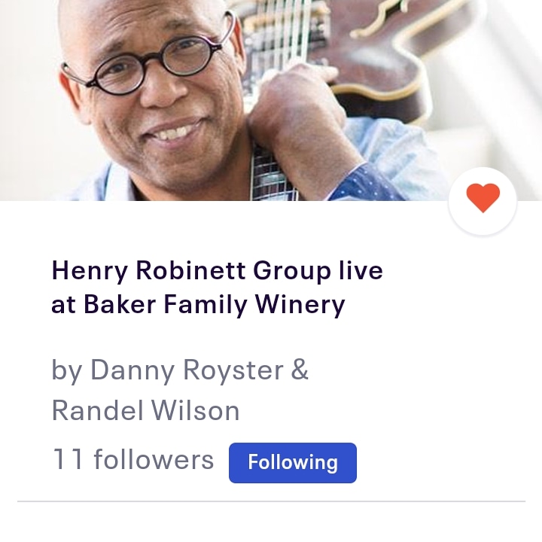Click the round eyeglasses in the photo
This screenshot has width=542, height=542.
(145, 62)
